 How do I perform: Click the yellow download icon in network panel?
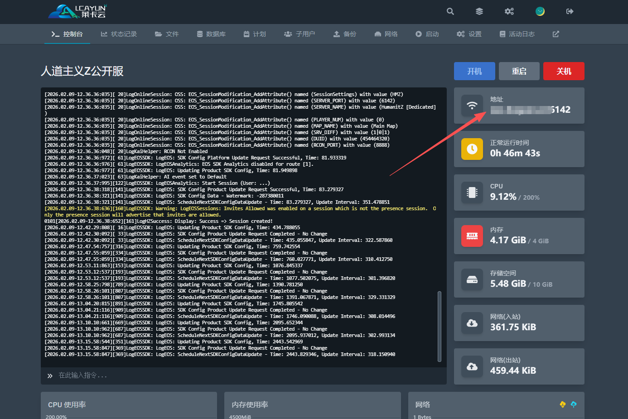pyautogui.click(x=563, y=404)
